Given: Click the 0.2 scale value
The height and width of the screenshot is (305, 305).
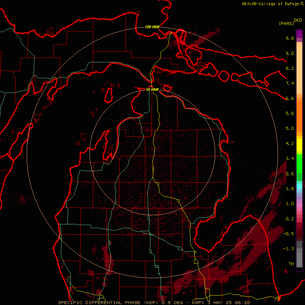Looking at the screenshot, I should point(290,219).
